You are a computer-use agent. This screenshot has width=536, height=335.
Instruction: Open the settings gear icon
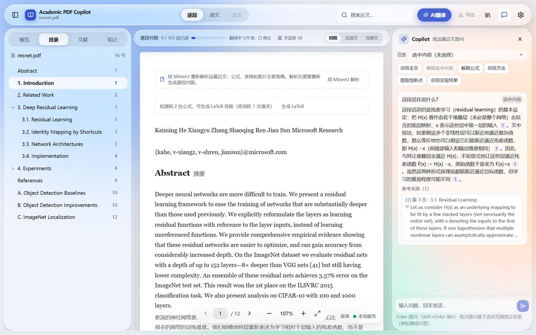[520, 15]
